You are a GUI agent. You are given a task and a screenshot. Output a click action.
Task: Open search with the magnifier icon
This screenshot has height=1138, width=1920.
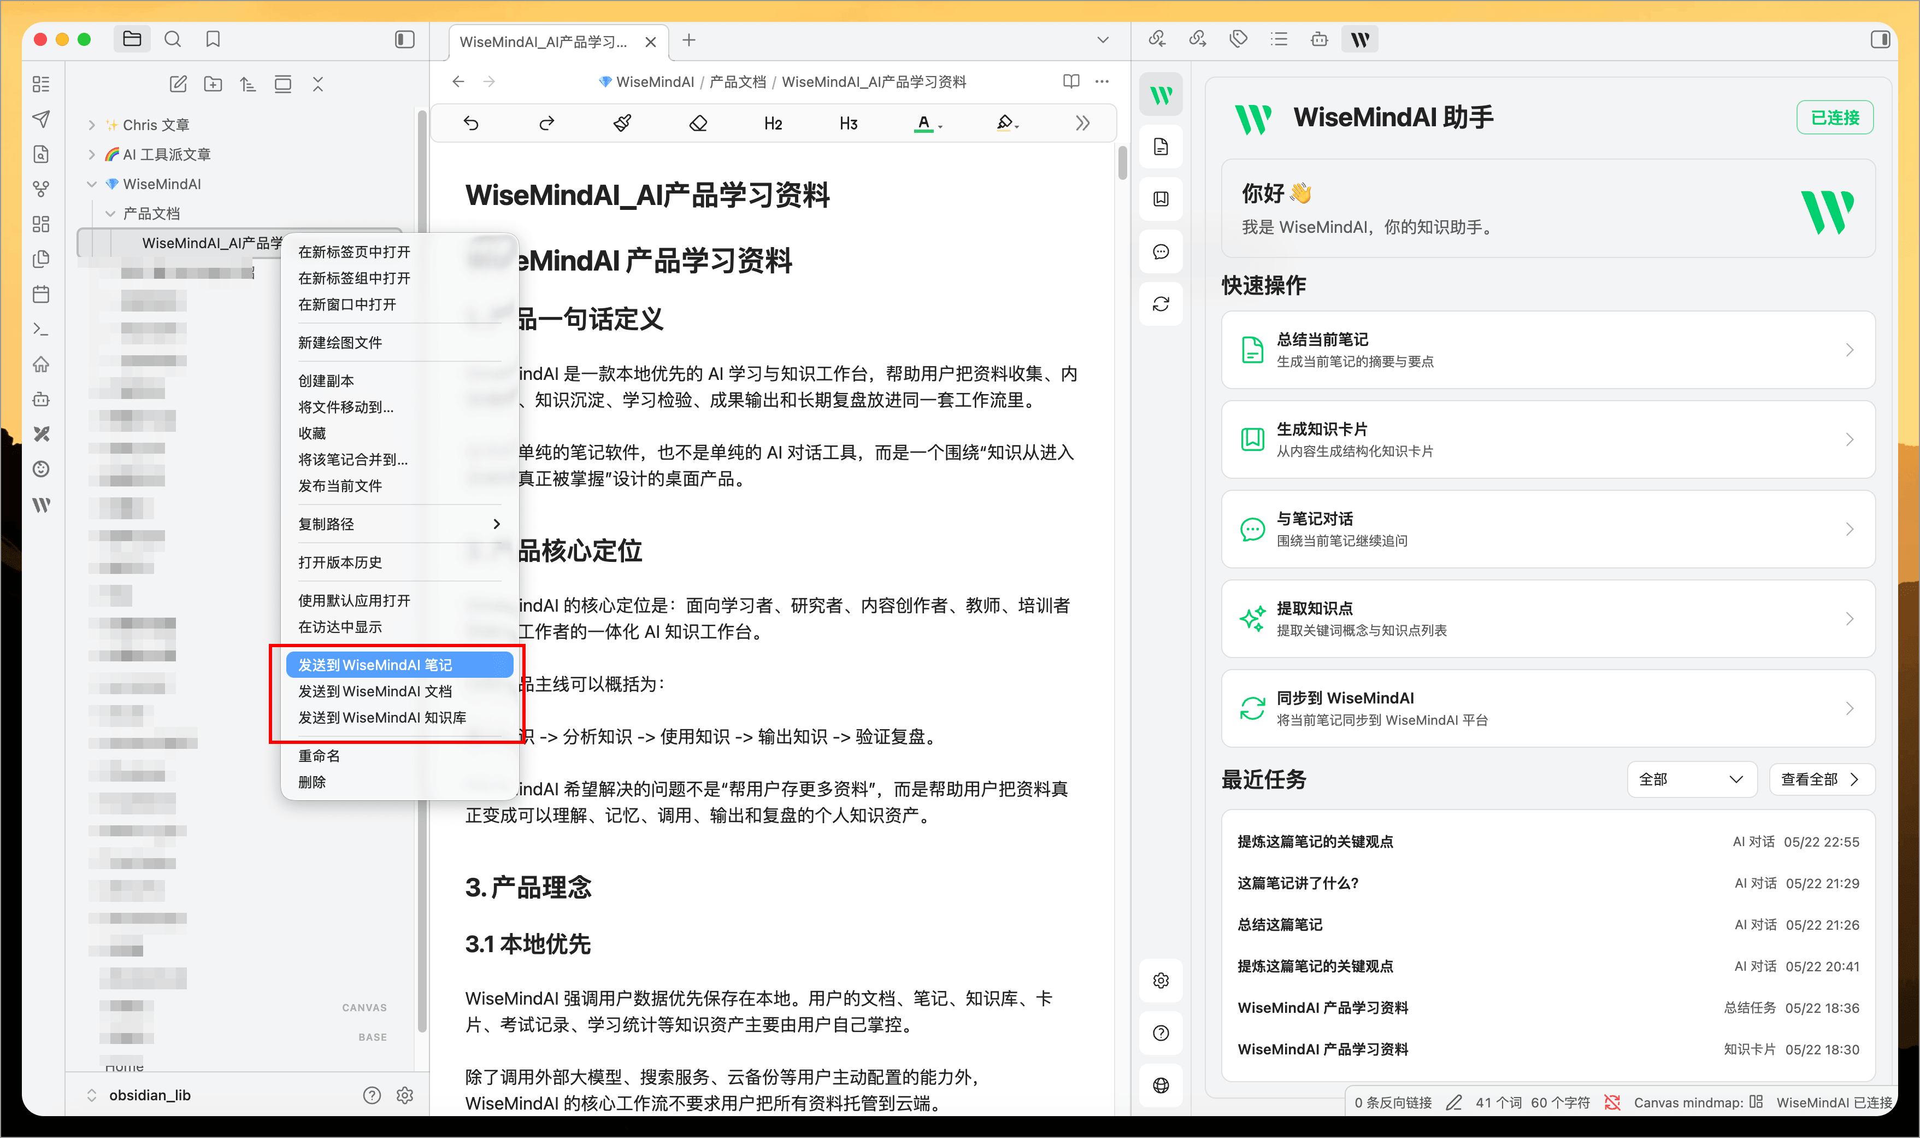(173, 39)
